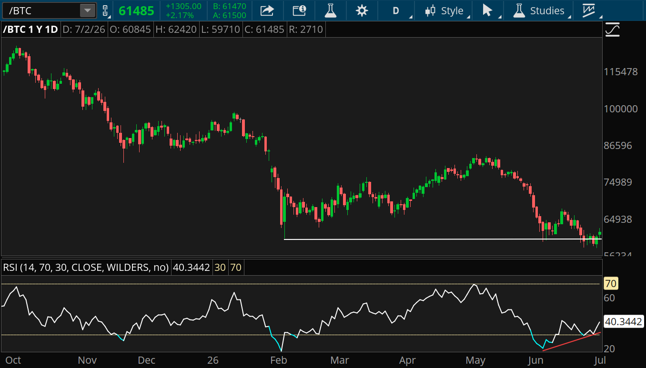Click the date readout D: 7/2/26
The height and width of the screenshot is (368, 646).
84,30
